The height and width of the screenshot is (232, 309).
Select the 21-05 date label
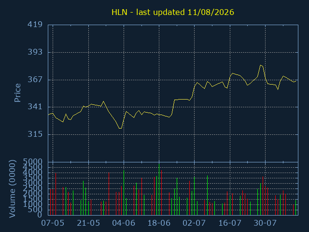click(88, 223)
